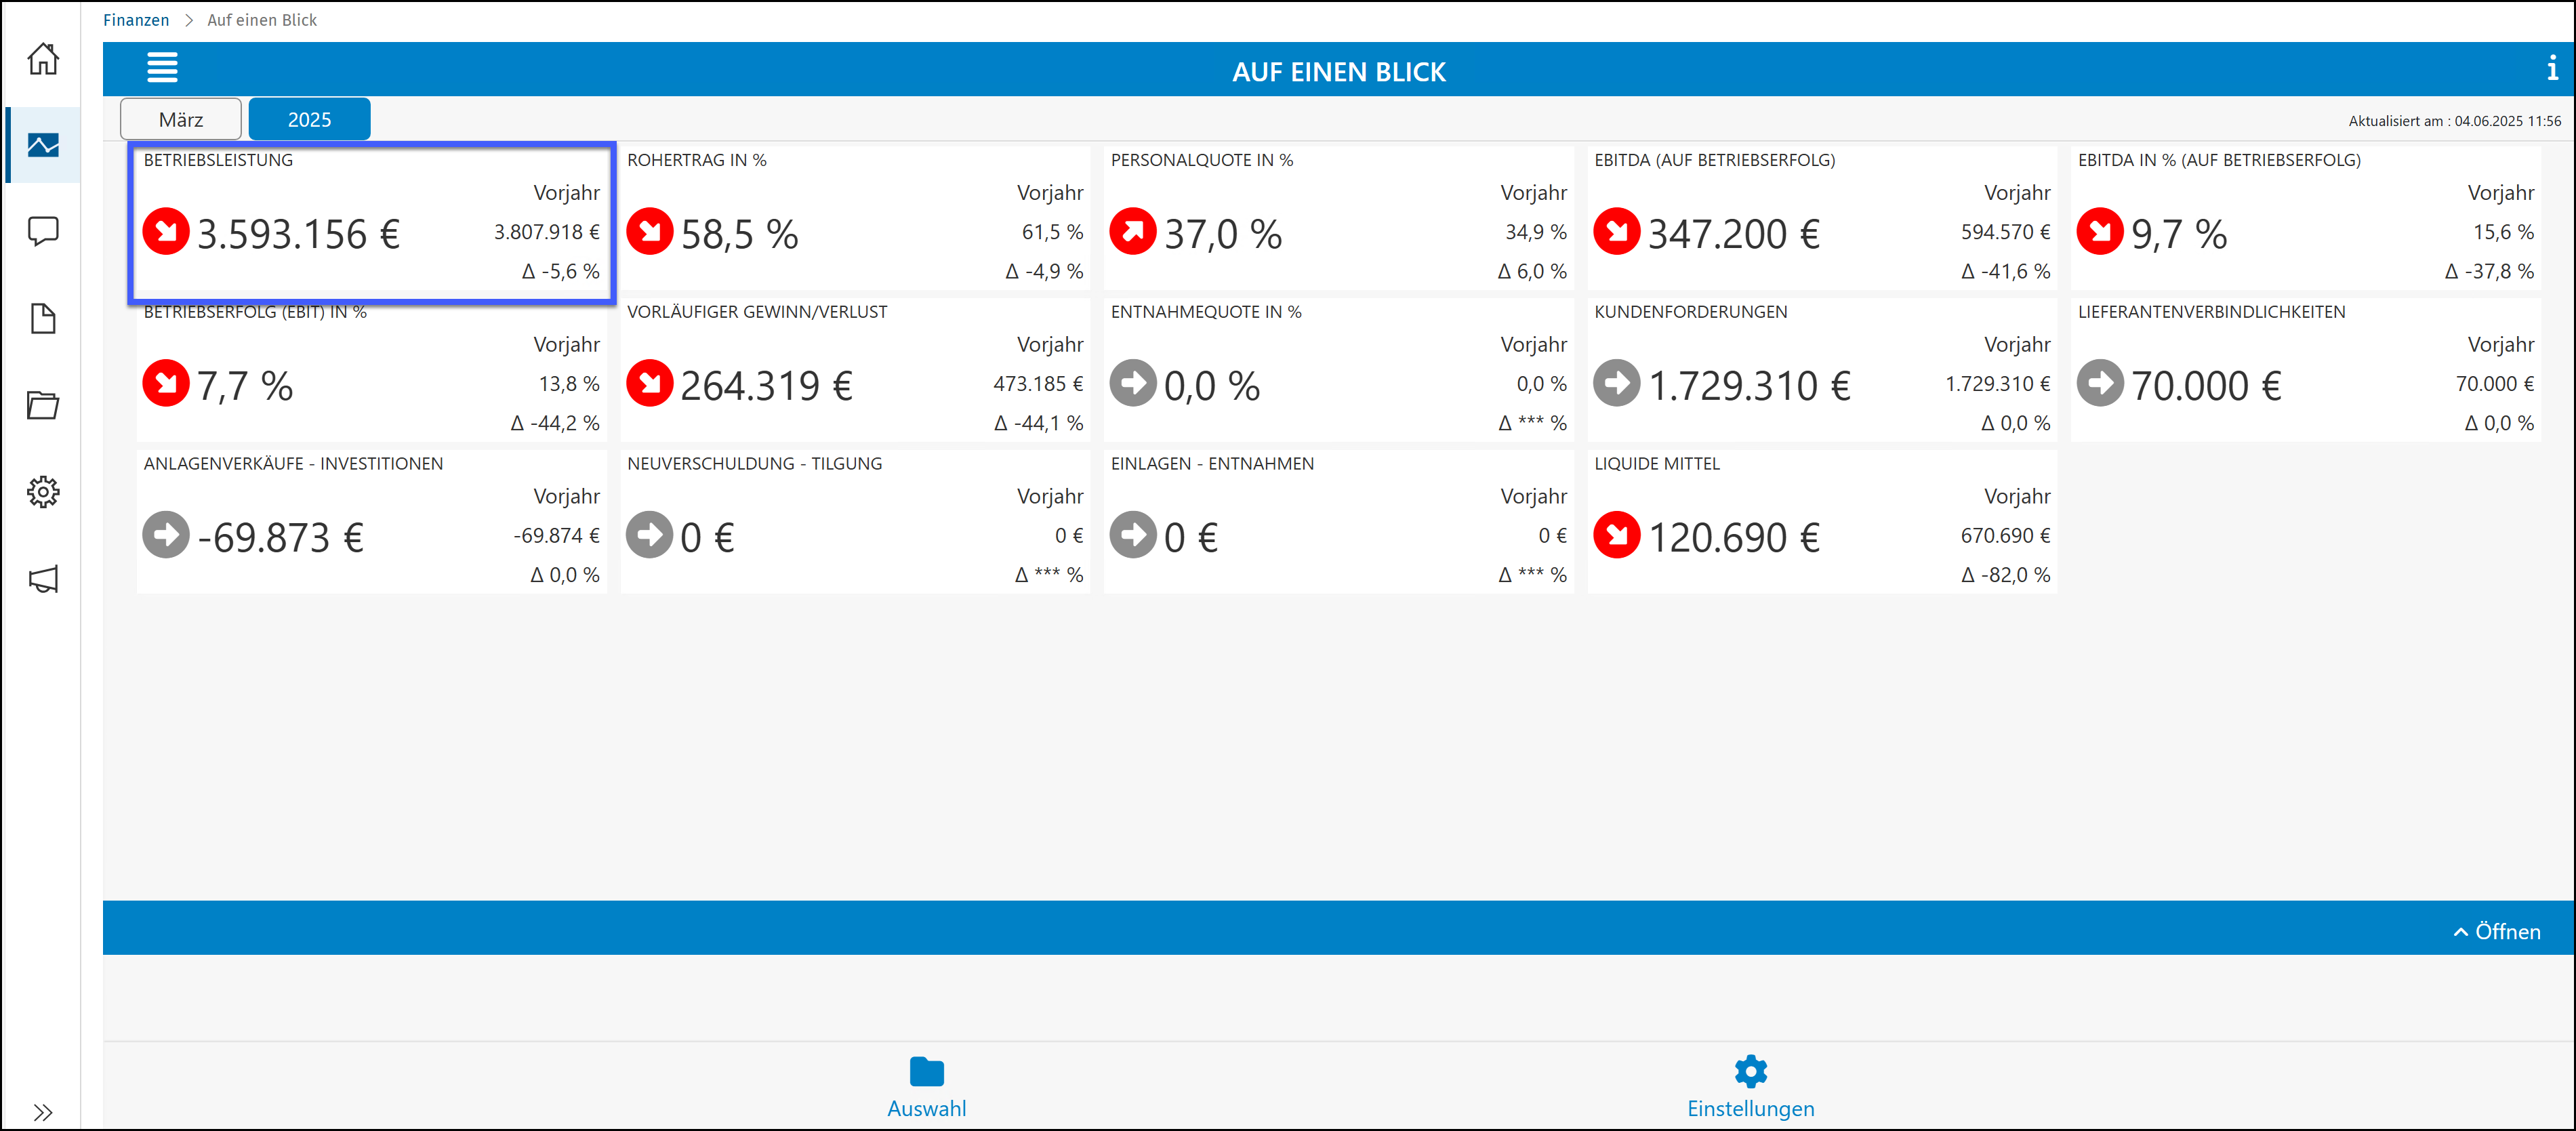Click the Finanzen breadcrumb link

[x=136, y=20]
